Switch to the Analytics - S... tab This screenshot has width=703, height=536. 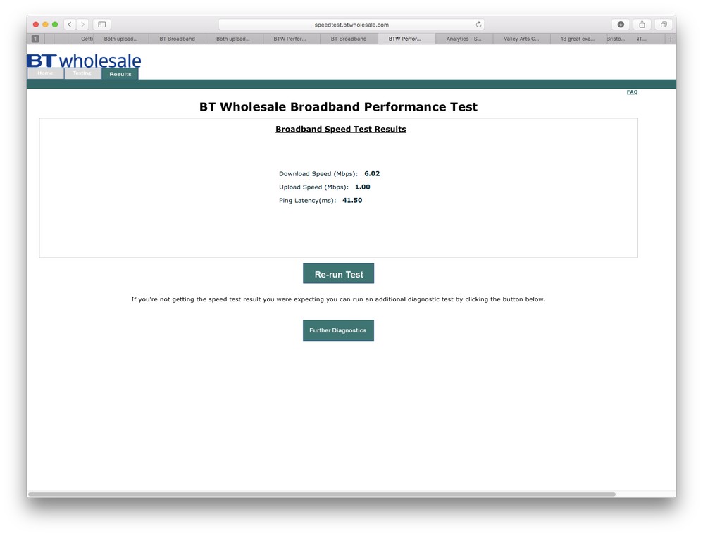[x=464, y=39]
